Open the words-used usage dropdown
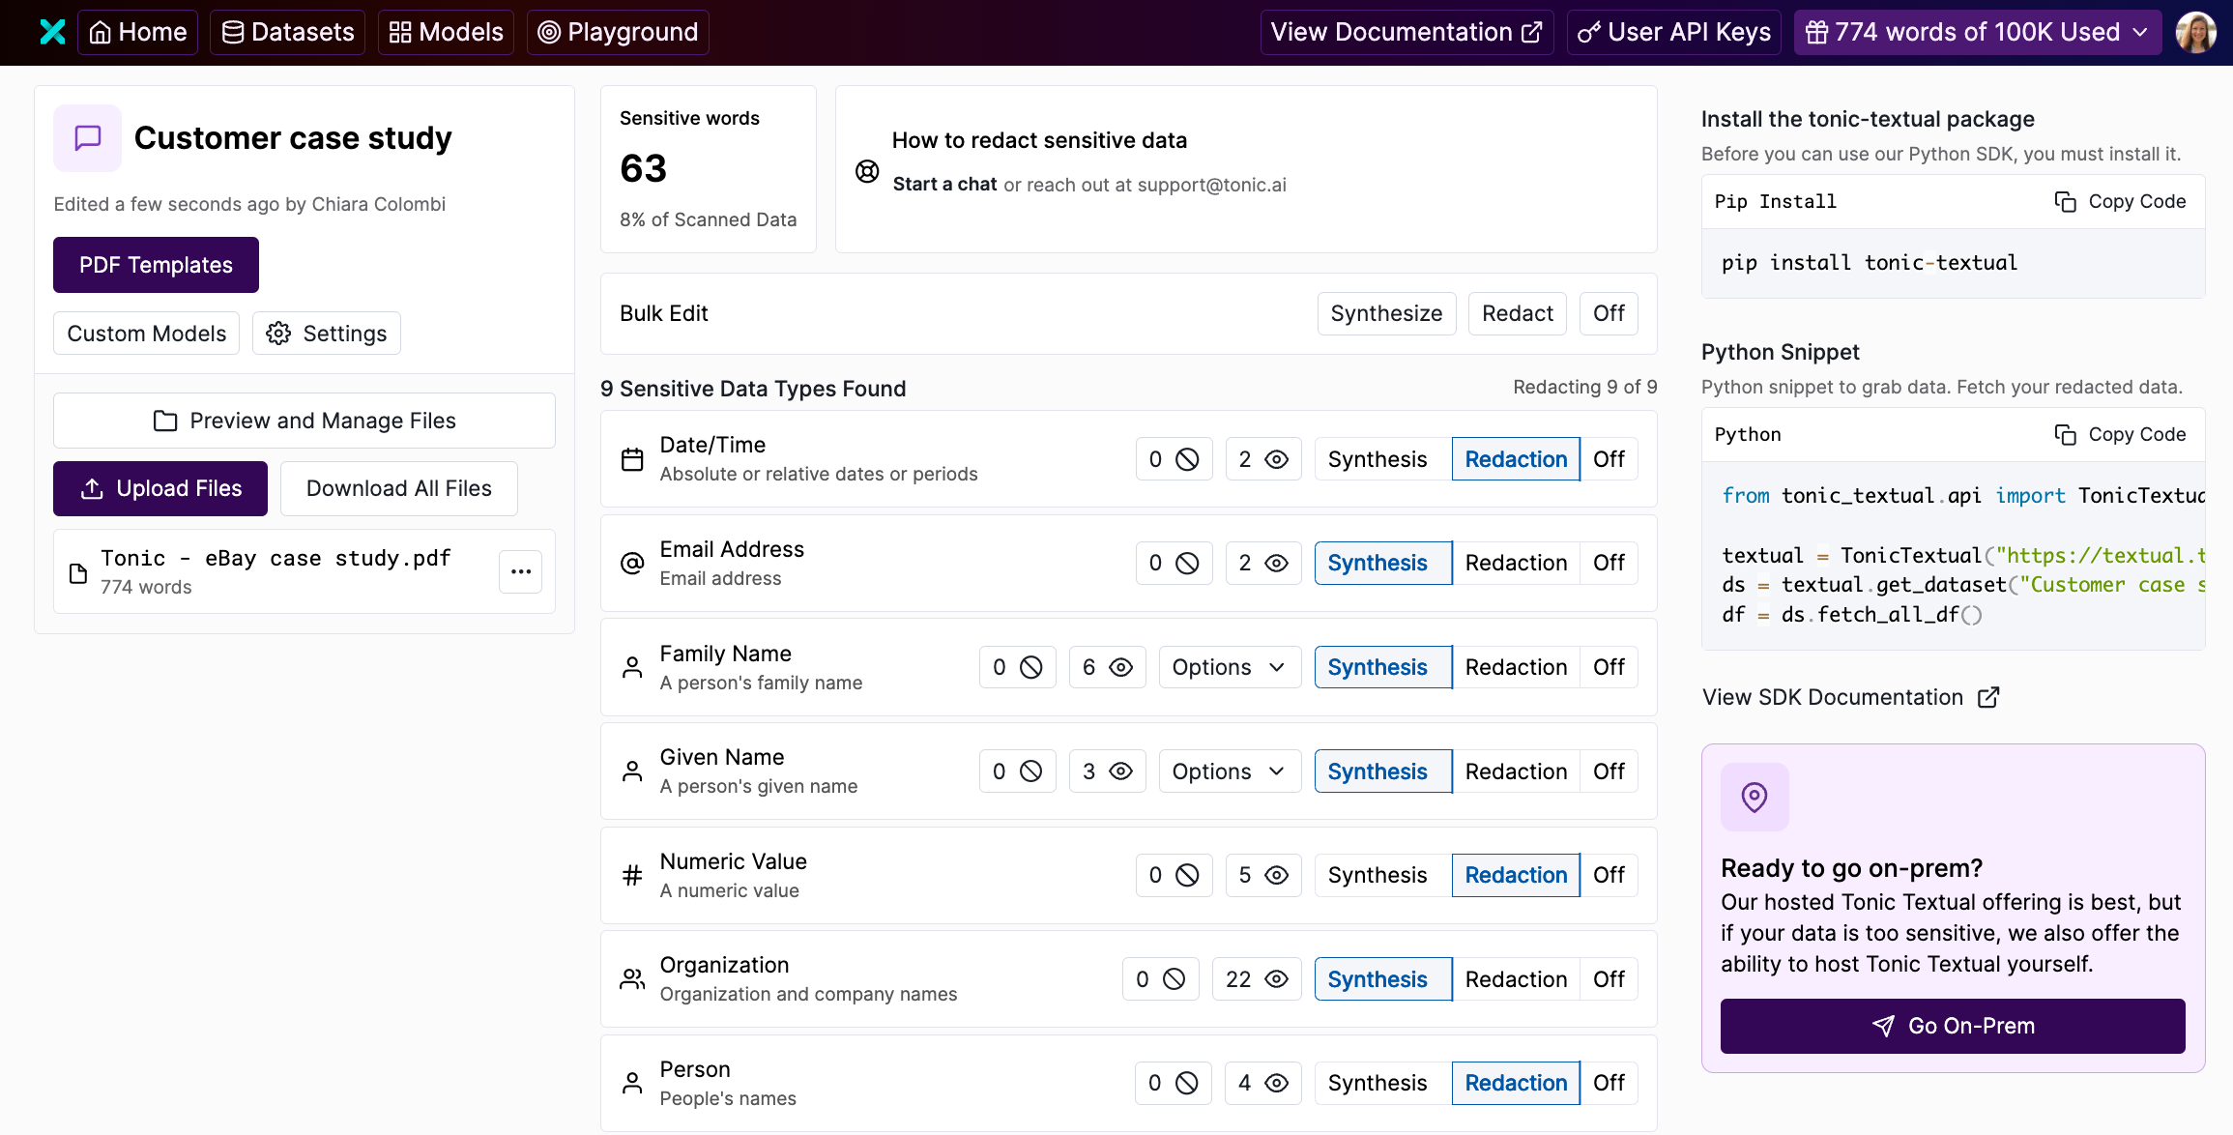The width and height of the screenshot is (2233, 1135). (1977, 32)
